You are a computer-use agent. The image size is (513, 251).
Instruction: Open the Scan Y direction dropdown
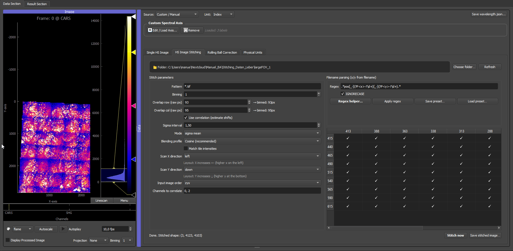[252, 170]
